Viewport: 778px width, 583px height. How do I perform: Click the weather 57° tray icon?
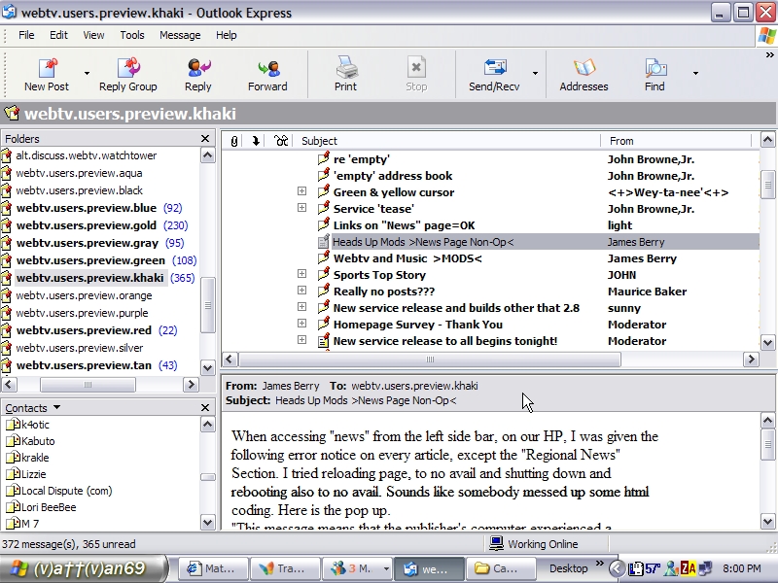652,568
